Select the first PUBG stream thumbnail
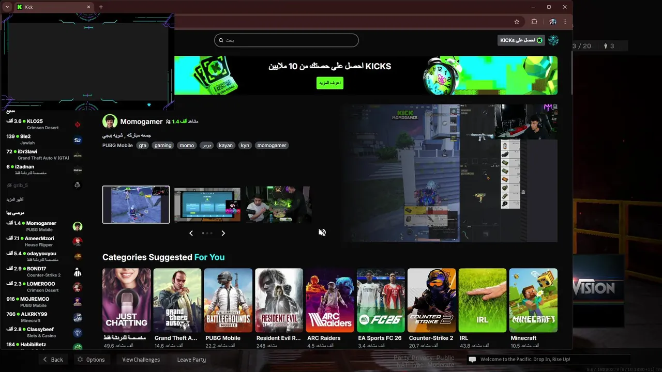 136,205
